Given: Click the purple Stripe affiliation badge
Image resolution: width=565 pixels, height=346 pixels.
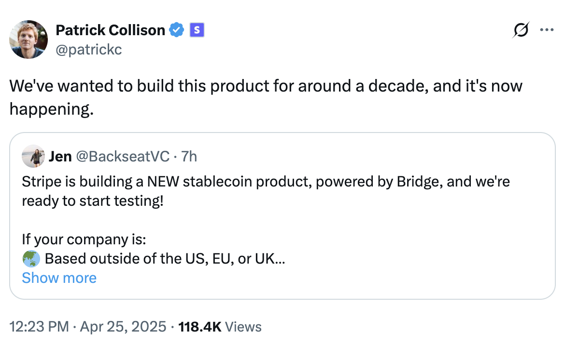Looking at the screenshot, I should 196,30.
